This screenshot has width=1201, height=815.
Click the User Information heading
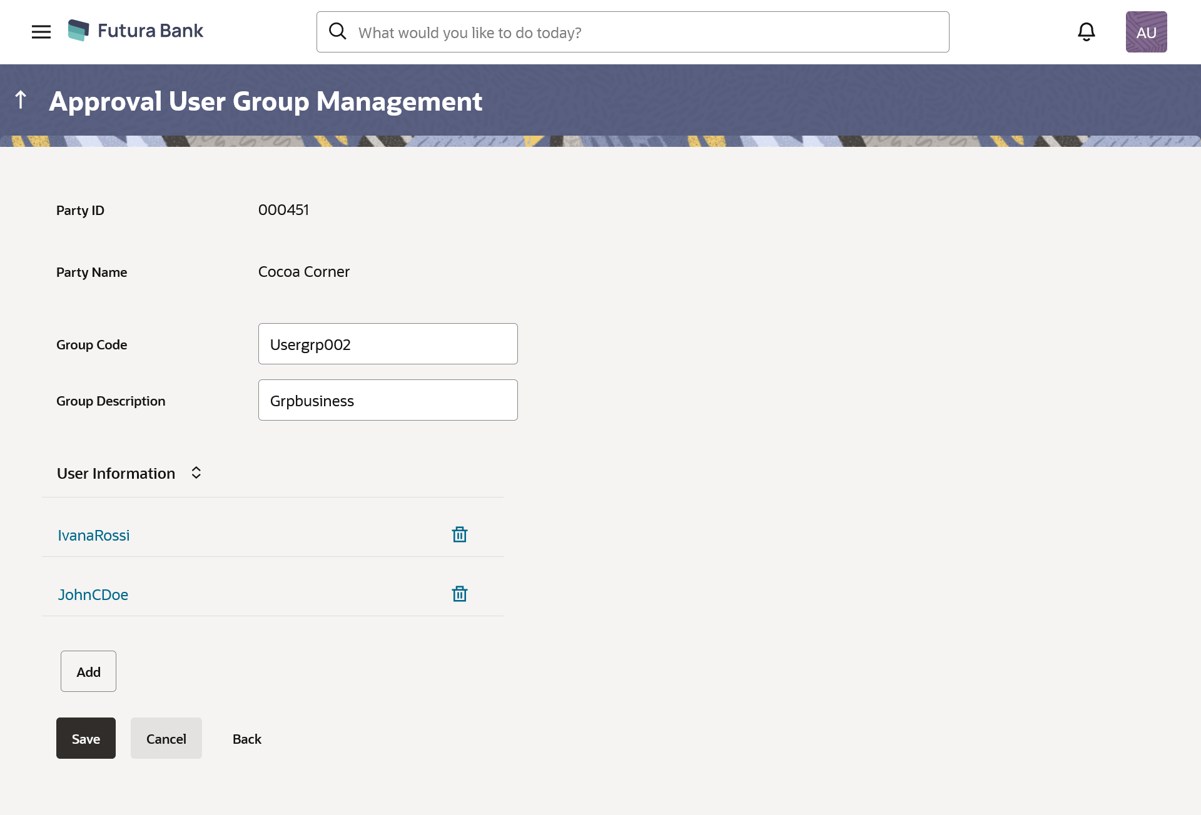click(x=116, y=474)
